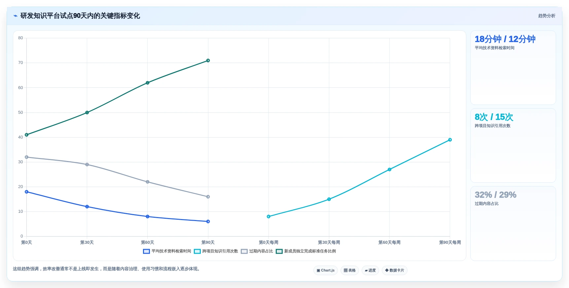The height and width of the screenshot is (288, 569).
Task: Open the 32% / 29% data card
Action: 513,223
